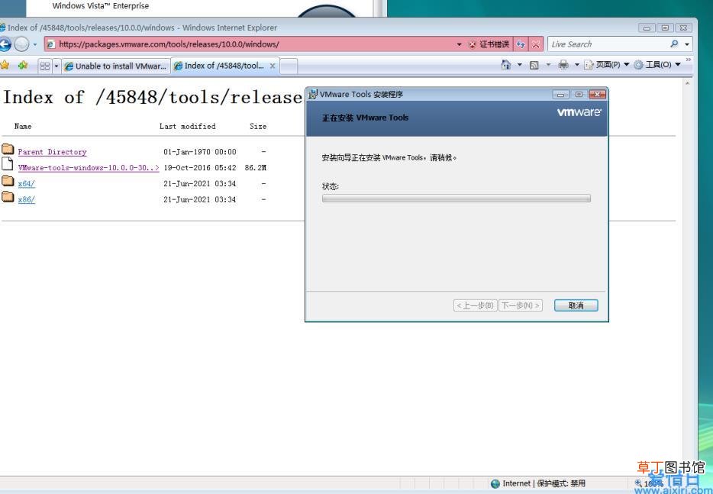Click the Live Search input box
This screenshot has width=713, height=494.
(x=608, y=44)
